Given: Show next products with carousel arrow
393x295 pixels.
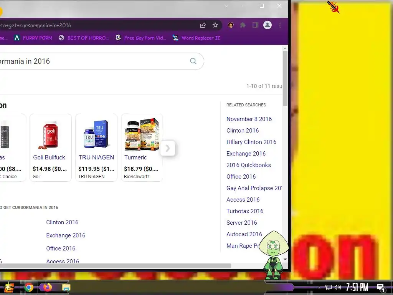Looking at the screenshot, I should pyautogui.click(x=168, y=148).
